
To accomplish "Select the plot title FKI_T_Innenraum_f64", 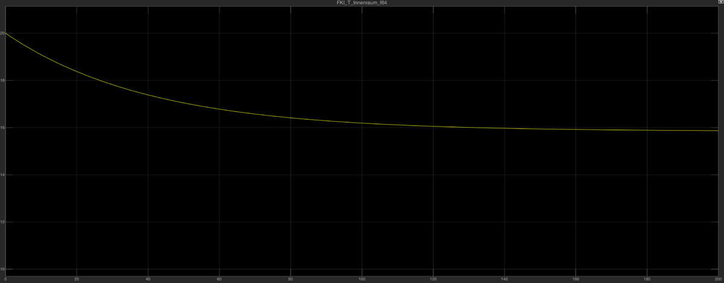I will point(361,3).
